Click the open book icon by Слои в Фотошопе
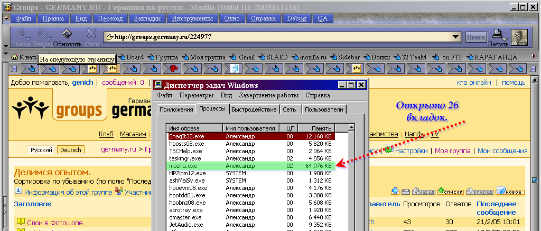 (21, 222)
